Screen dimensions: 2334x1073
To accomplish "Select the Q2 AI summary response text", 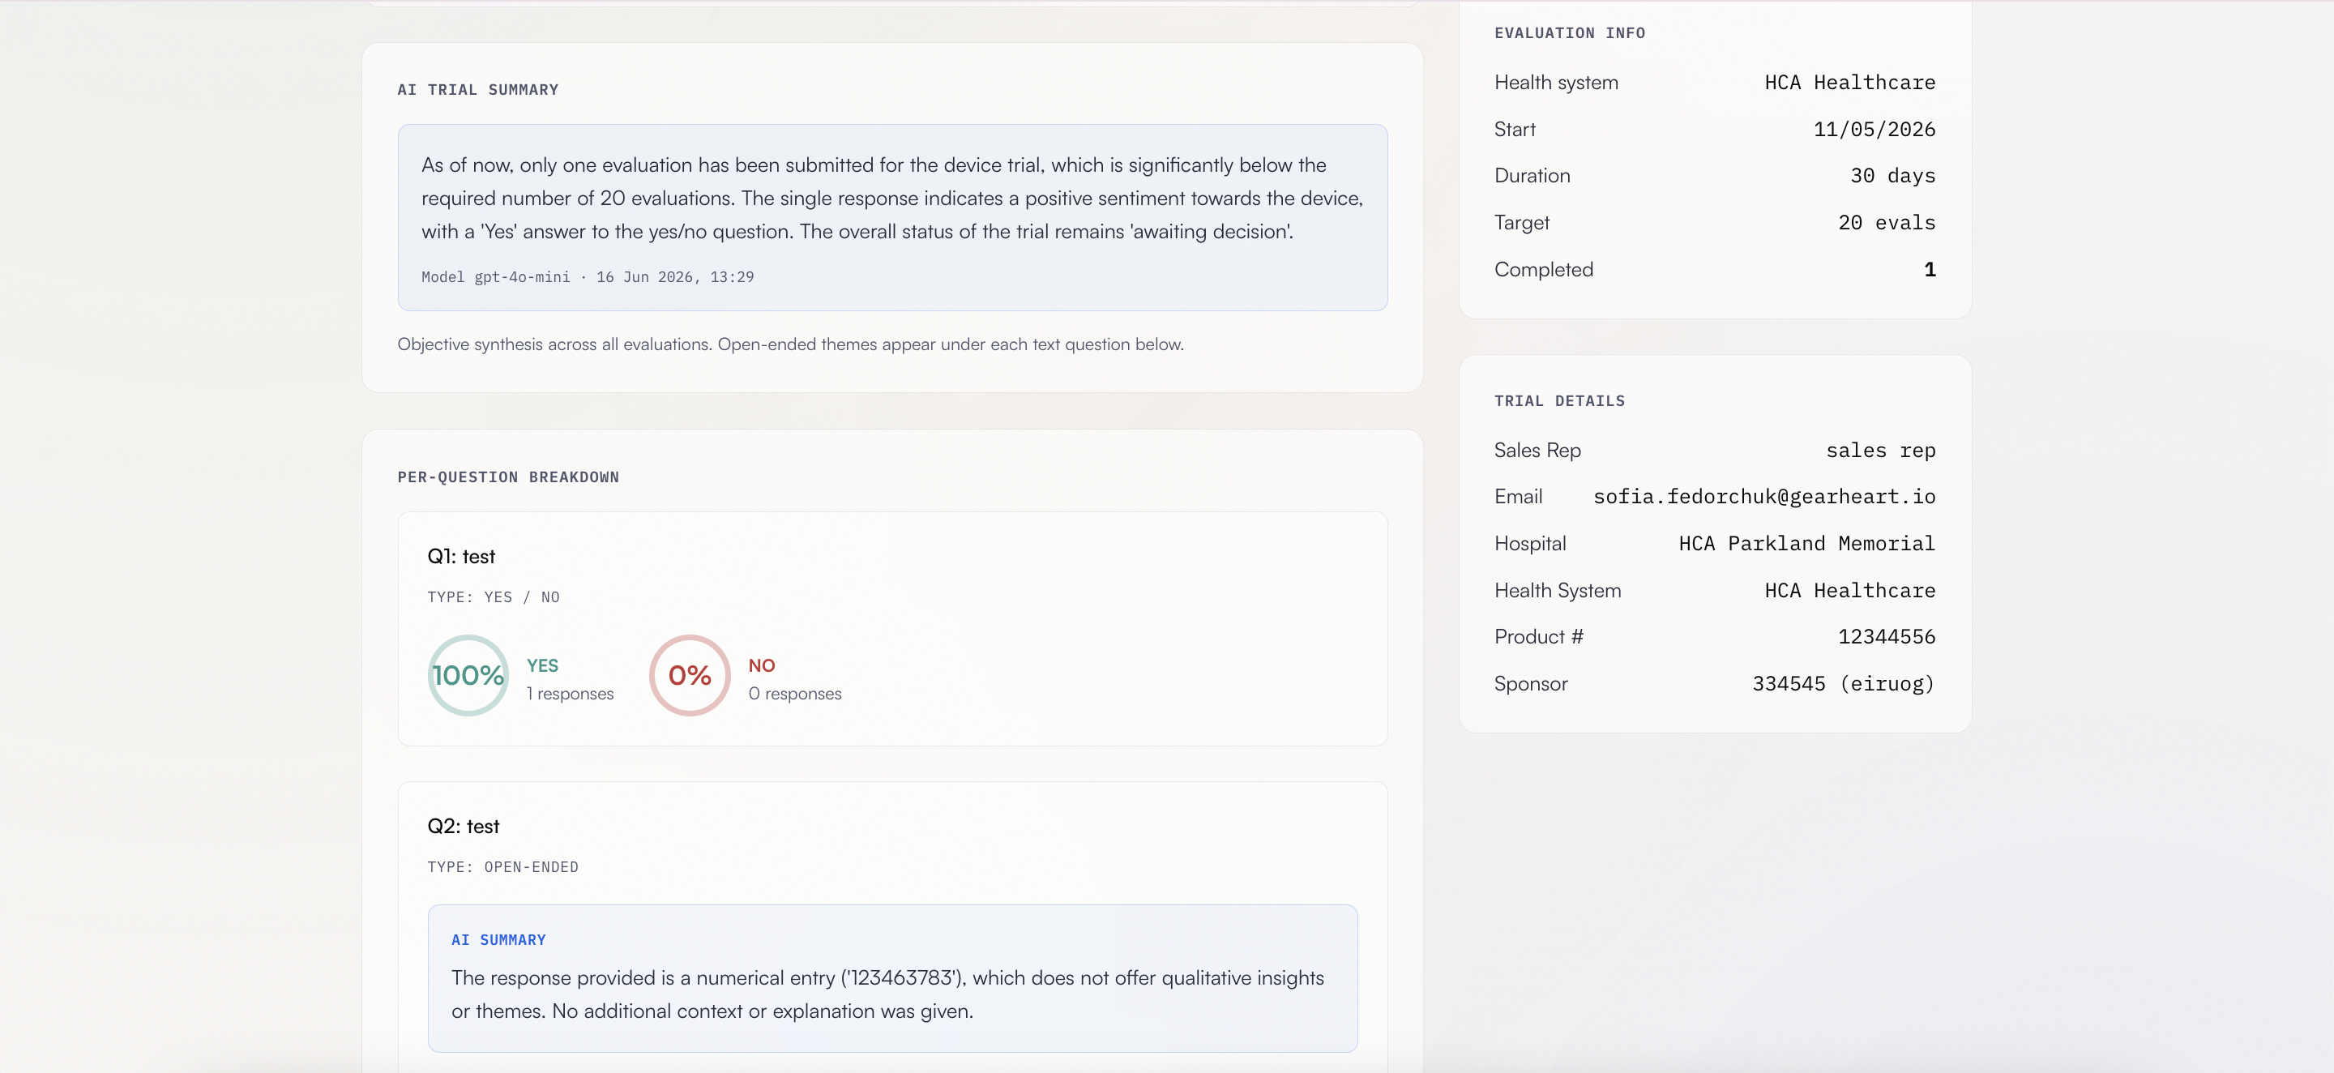I will (x=887, y=994).
